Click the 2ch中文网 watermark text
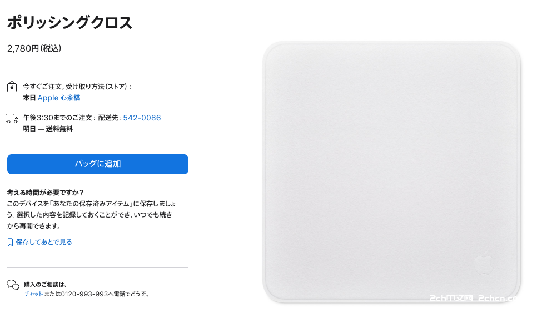The image size is (542, 318). [x=451, y=299]
